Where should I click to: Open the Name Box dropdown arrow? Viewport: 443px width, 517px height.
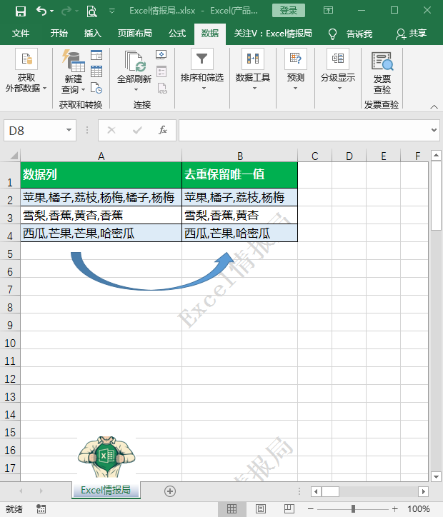pyautogui.click(x=69, y=130)
